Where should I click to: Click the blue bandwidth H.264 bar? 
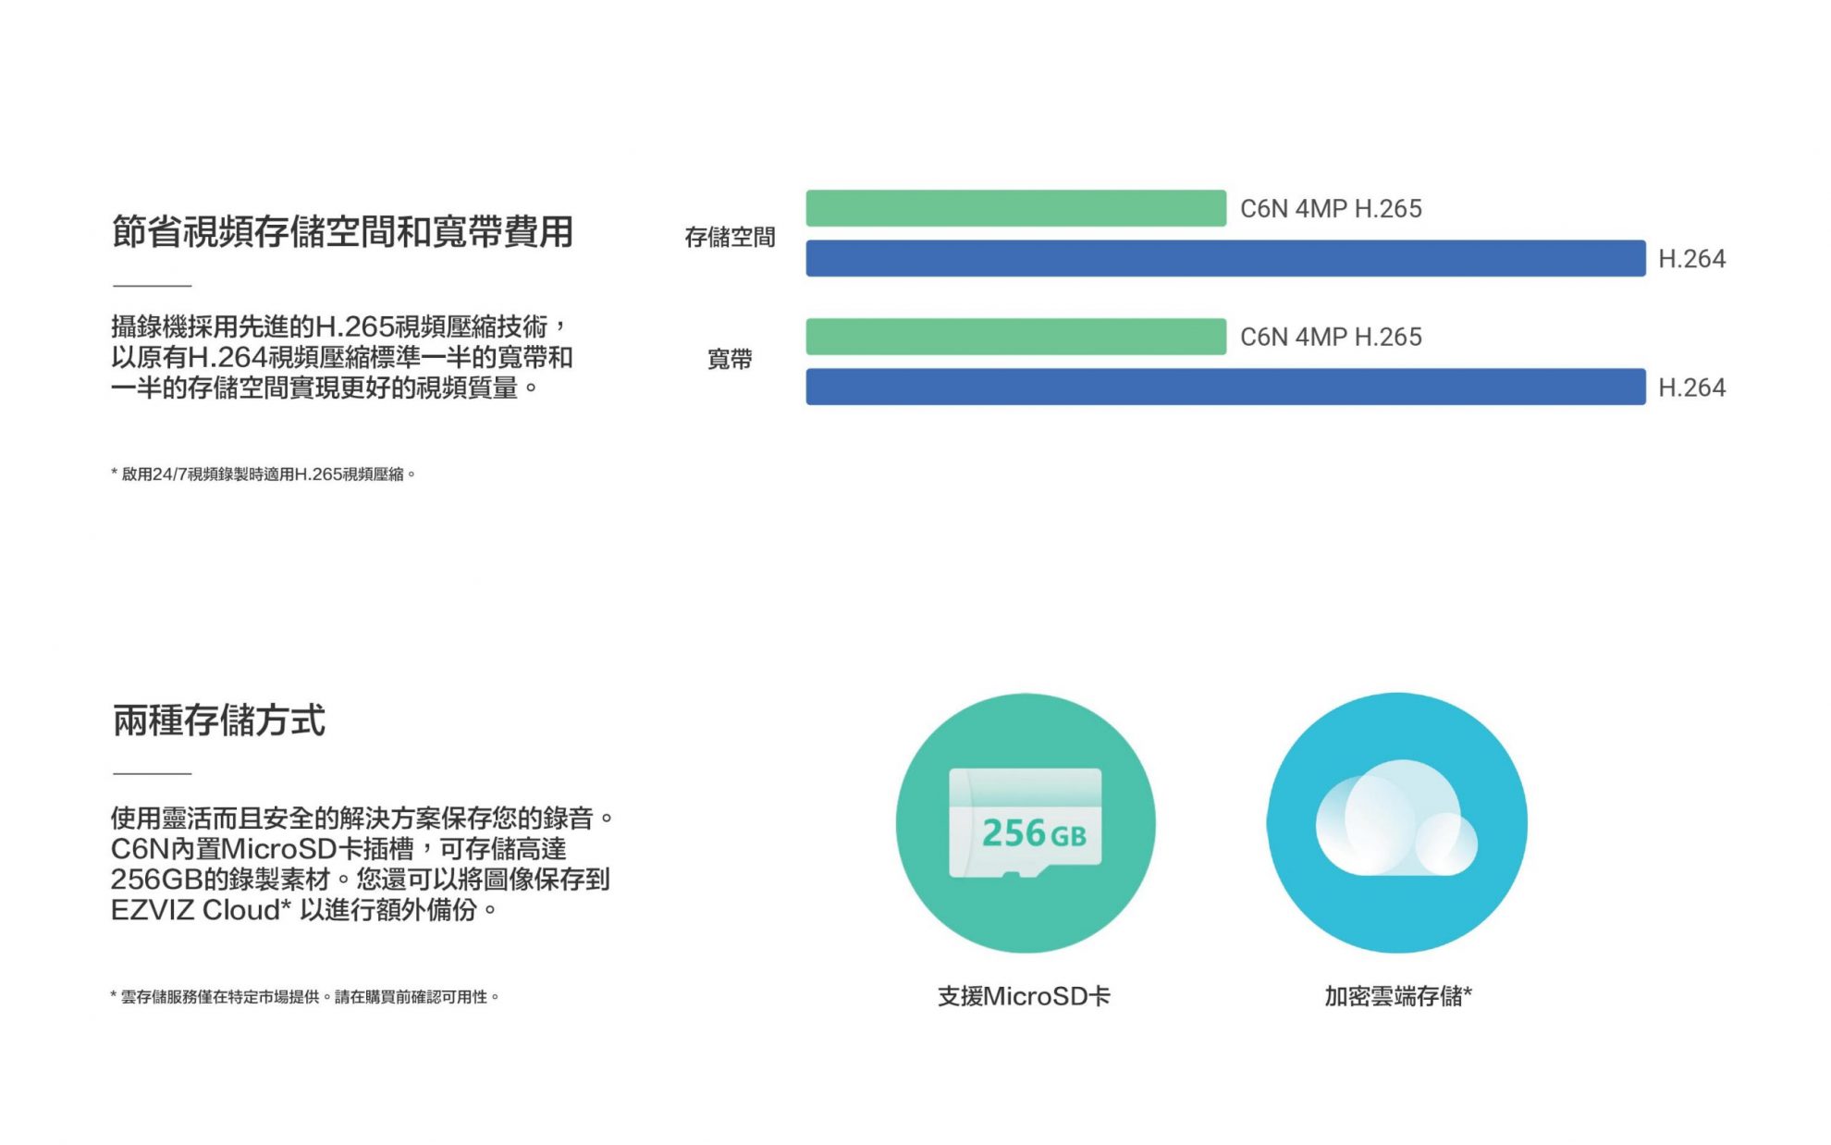click(1225, 387)
